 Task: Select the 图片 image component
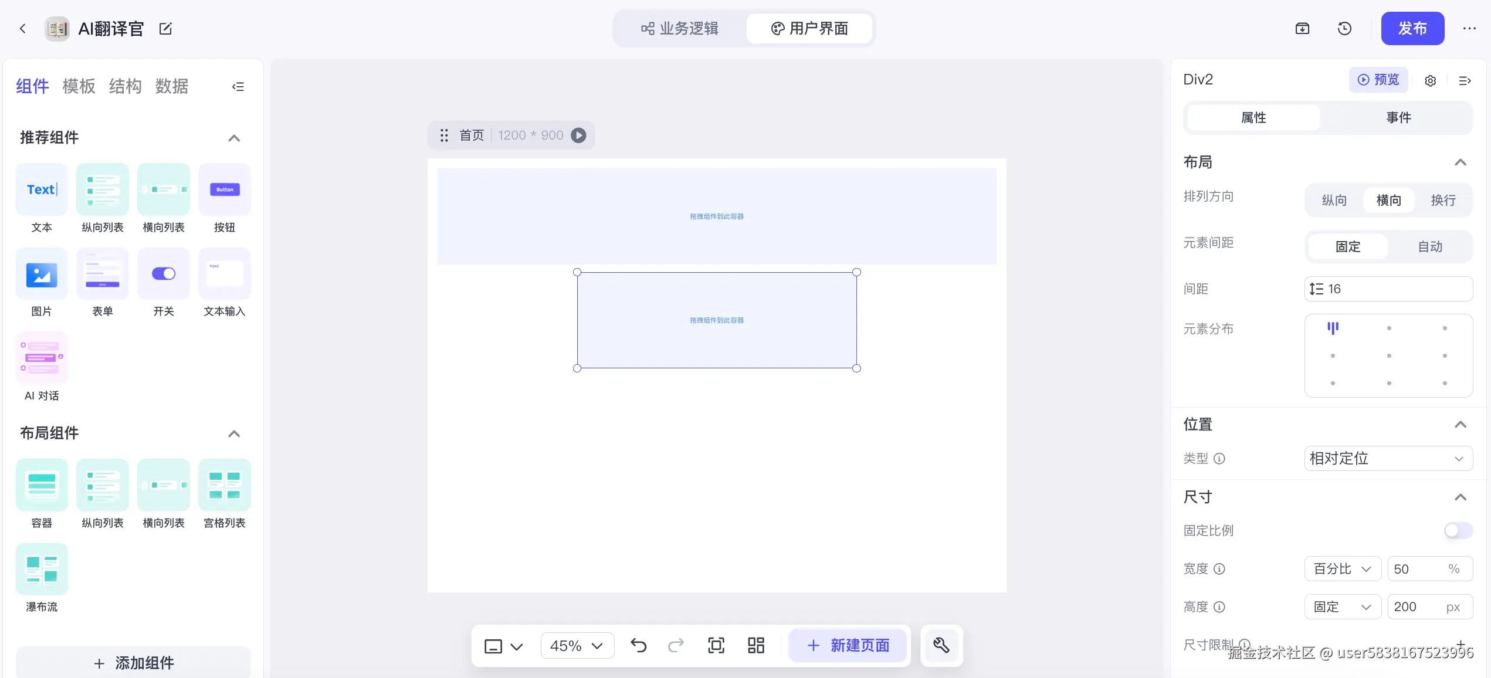[42, 283]
